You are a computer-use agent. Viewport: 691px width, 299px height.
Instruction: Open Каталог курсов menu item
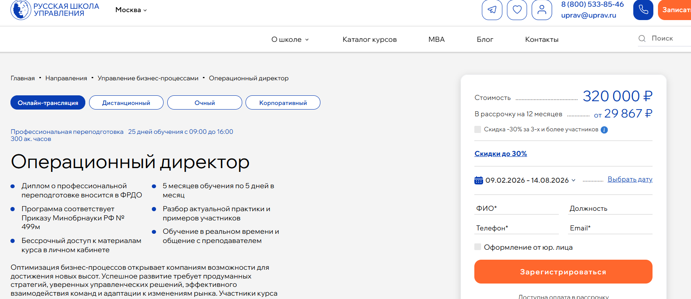click(369, 39)
